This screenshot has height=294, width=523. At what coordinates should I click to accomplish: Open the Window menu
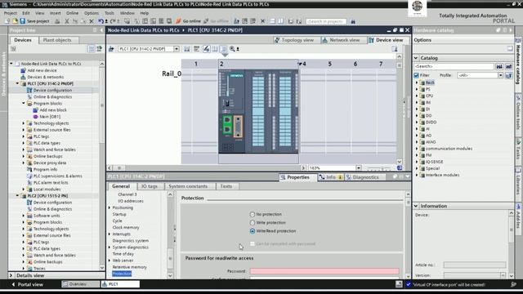127,13
